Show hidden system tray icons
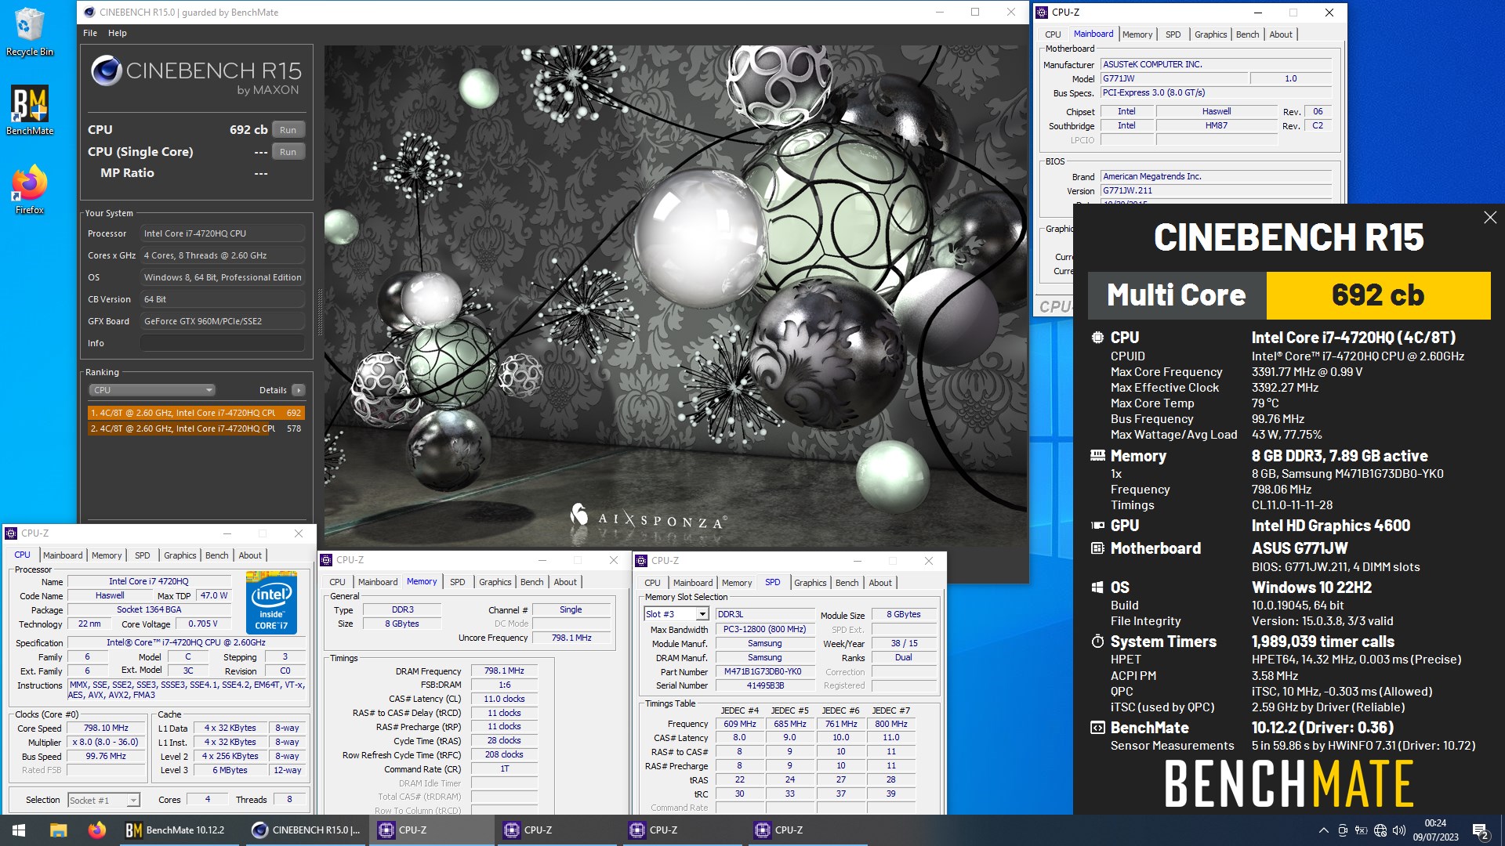 click(1323, 830)
